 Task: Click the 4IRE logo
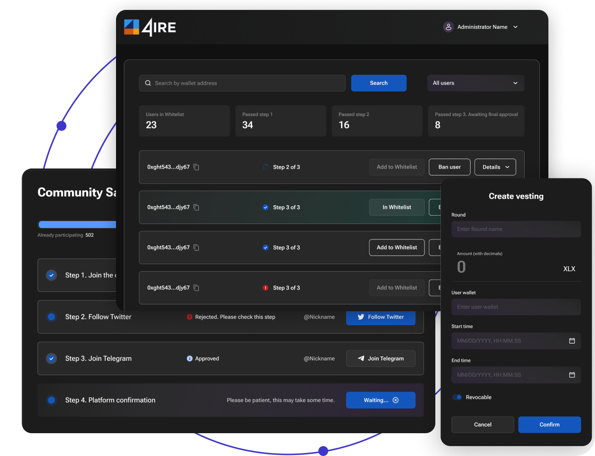pyautogui.click(x=150, y=27)
